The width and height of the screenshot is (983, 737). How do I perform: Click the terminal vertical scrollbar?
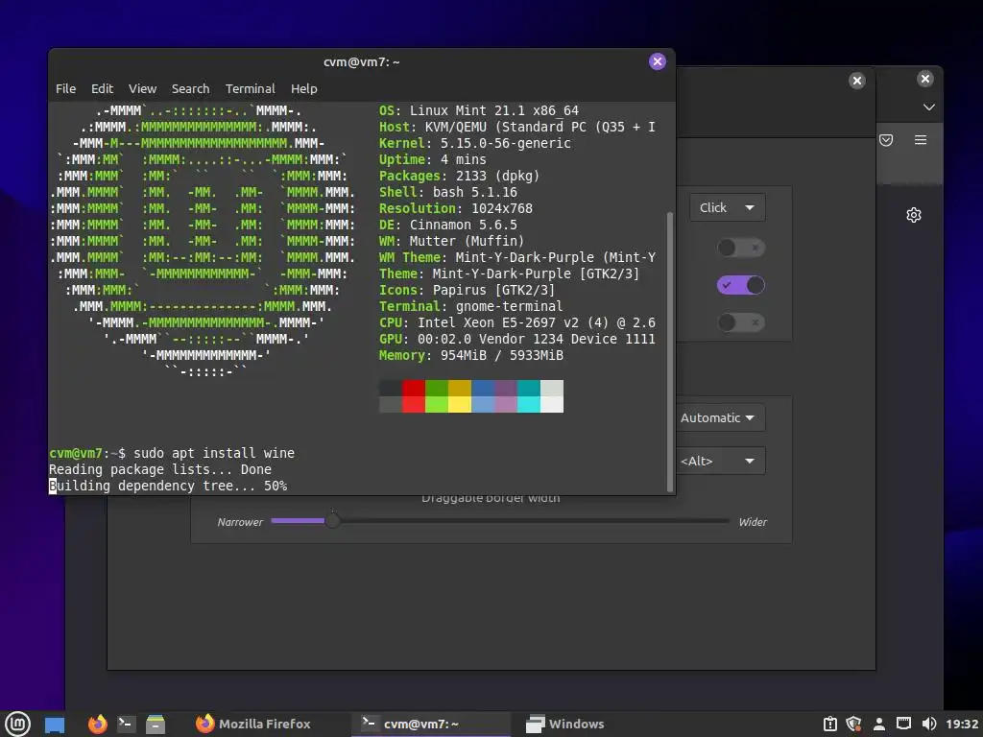point(669,351)
